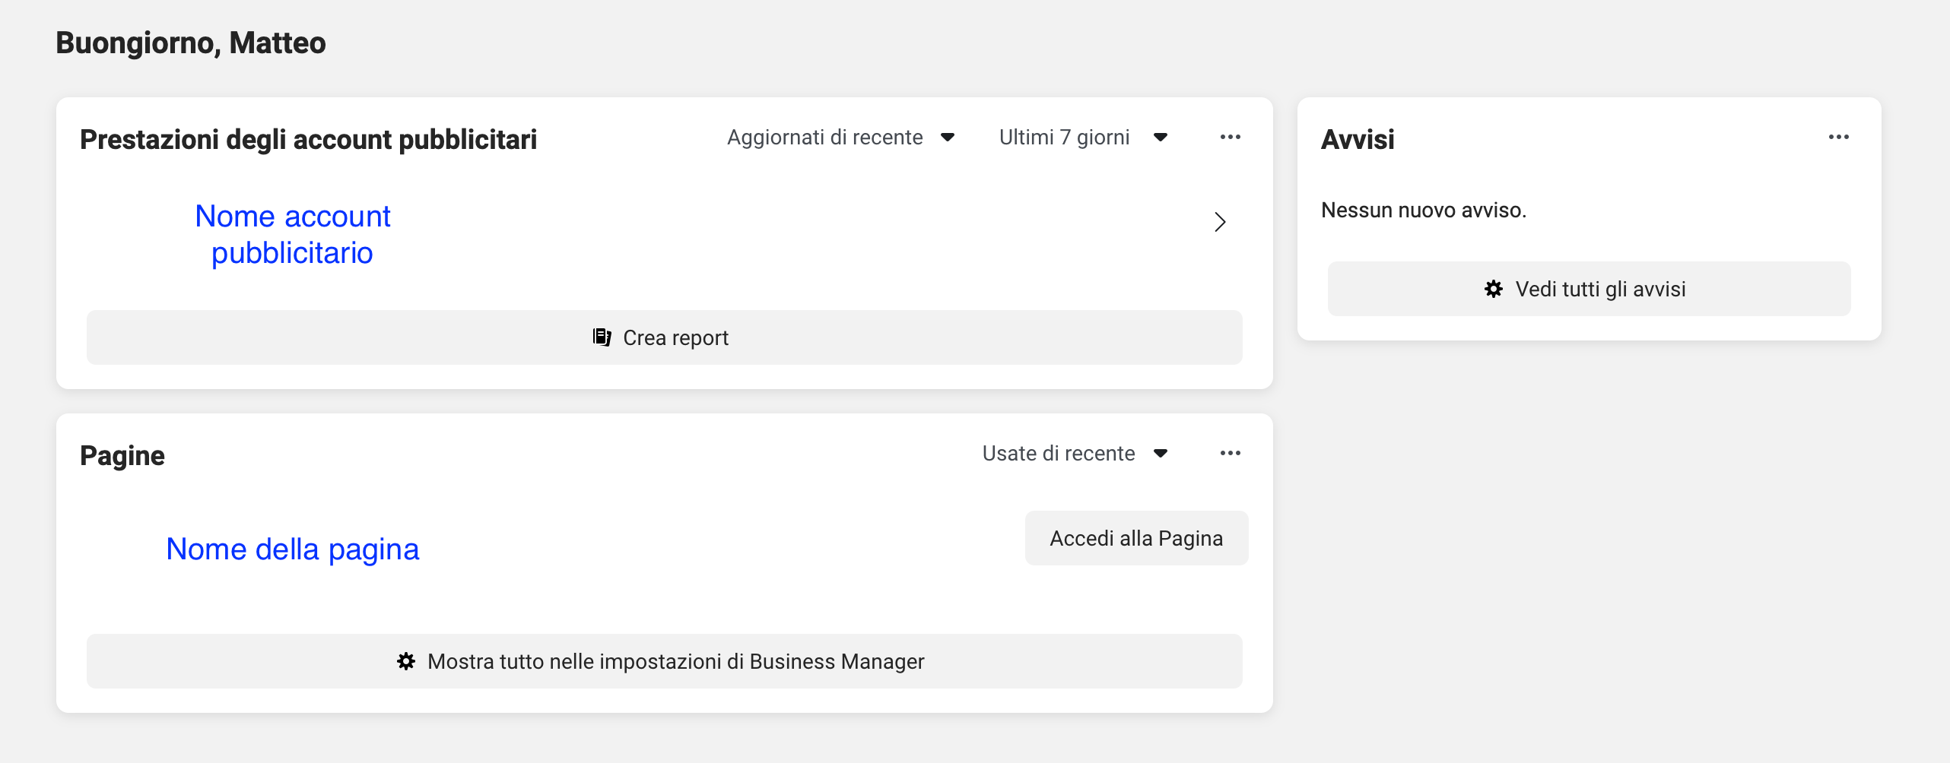Open Nome account pubblicitario link
The height and width of the screenshot is (763, 1950).
click(293, 234)
